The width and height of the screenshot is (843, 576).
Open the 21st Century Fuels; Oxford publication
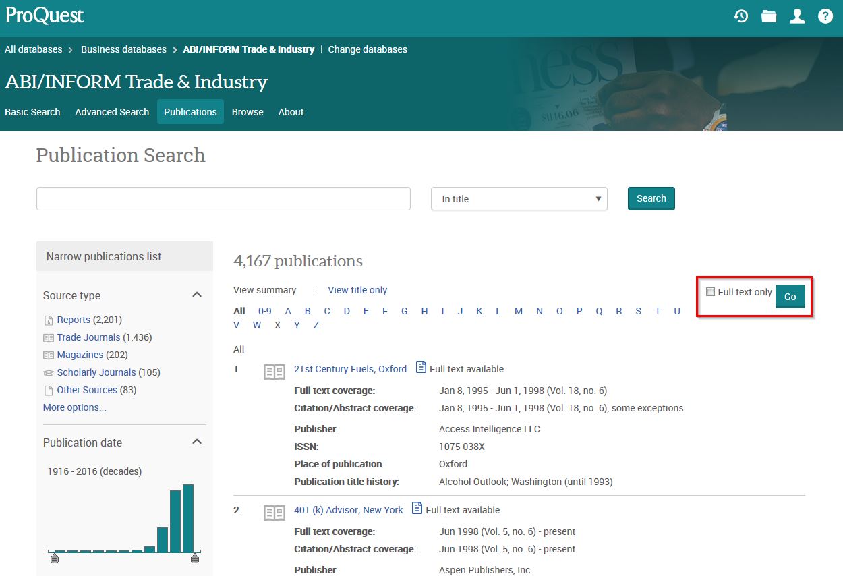point(350,369)
